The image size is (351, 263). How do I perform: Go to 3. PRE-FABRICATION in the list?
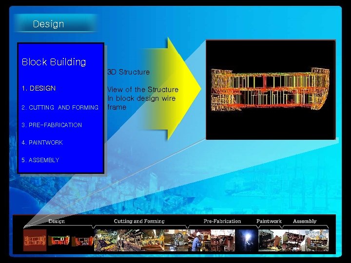point(52,125)
